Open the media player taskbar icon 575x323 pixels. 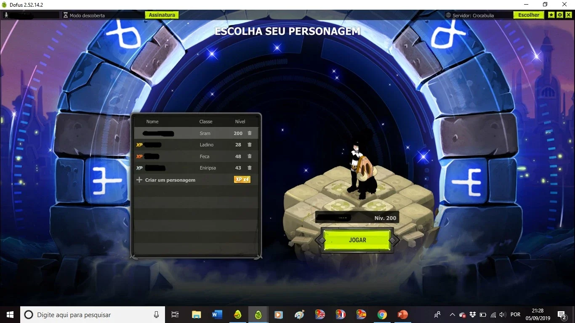pos(279,315)
